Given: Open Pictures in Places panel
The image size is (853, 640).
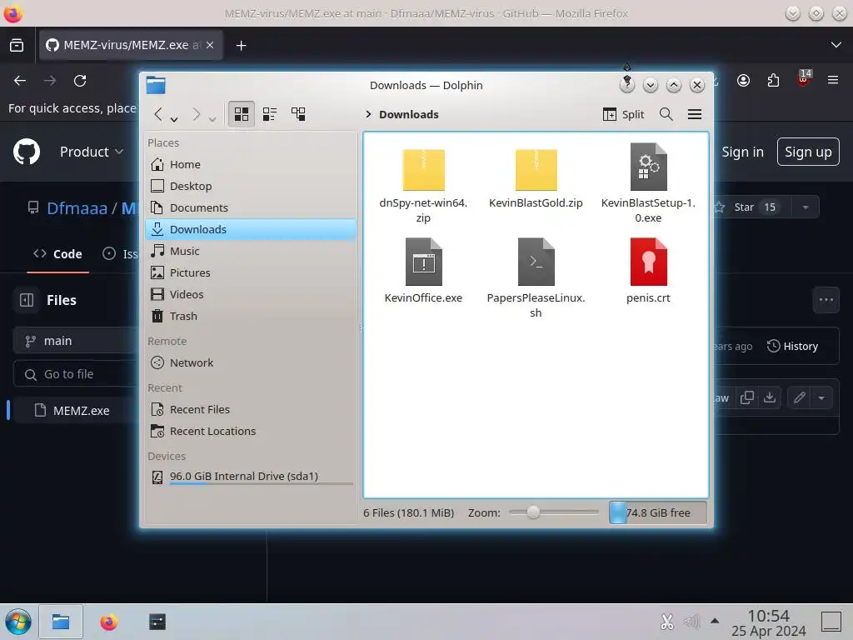Looking at the screenshot, I should pyautogui.click(x=251, y=272).
